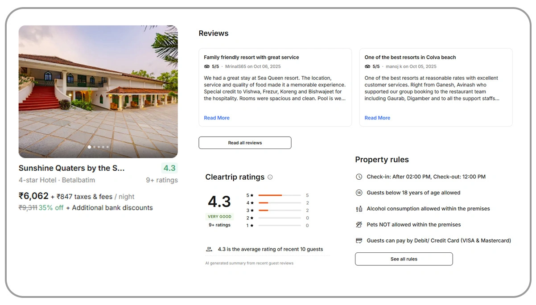The height and width of the screenshot is (305, 536).
Task: Click the guests icon beside the average rating summary
Action: pyautogui.click(x=209, y=249)
